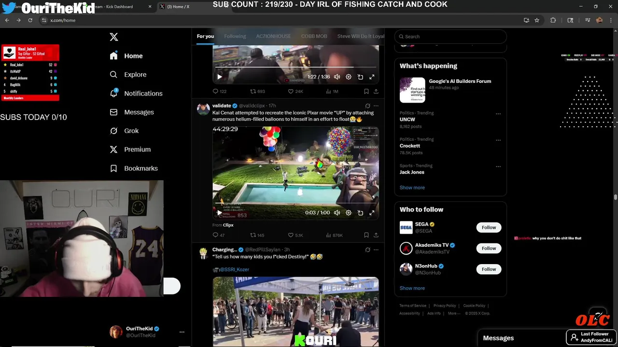
Task: Show more trends under What's happening
Action: pyautogui.click(x=412, y=187)
